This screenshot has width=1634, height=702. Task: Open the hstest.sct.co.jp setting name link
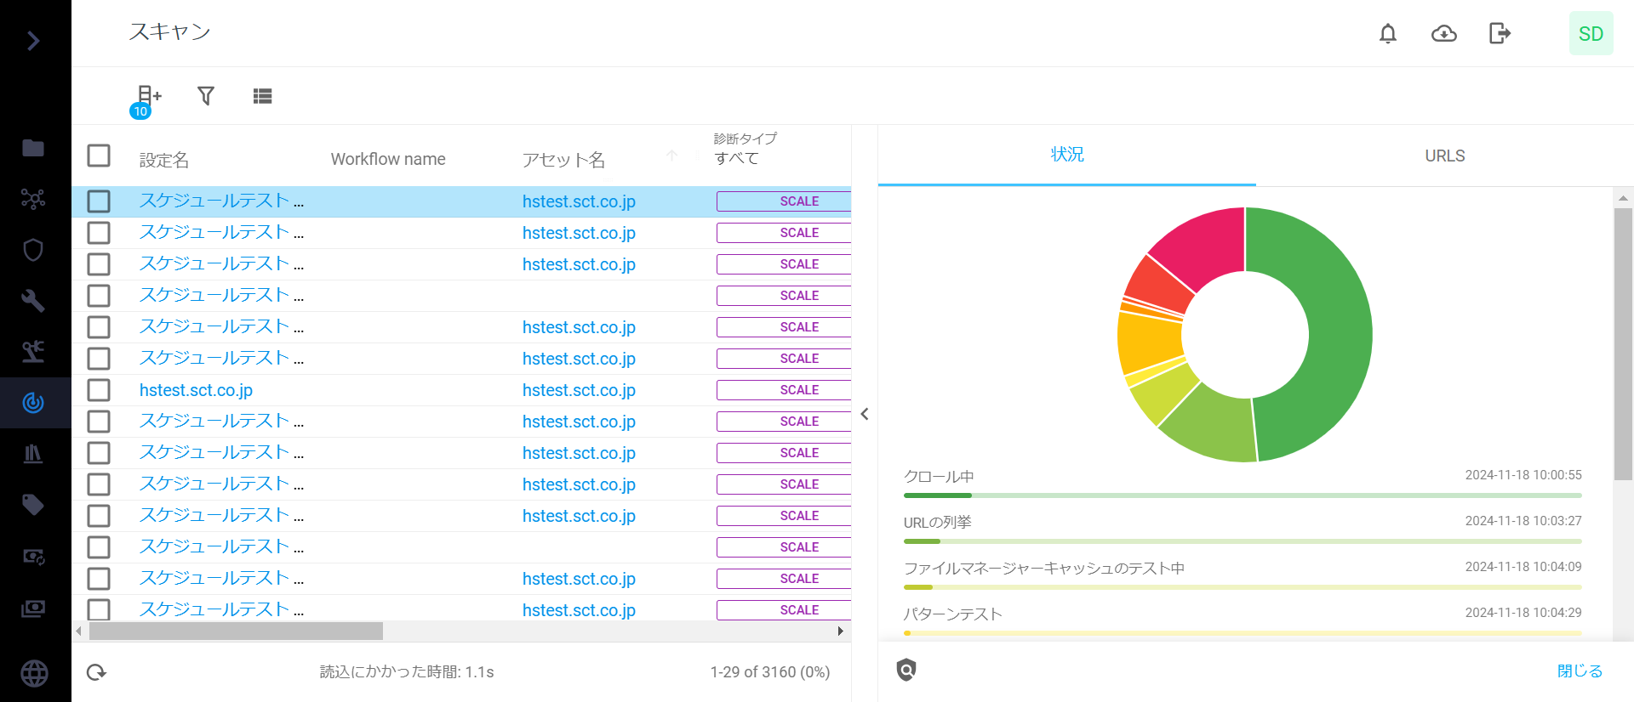196,390
